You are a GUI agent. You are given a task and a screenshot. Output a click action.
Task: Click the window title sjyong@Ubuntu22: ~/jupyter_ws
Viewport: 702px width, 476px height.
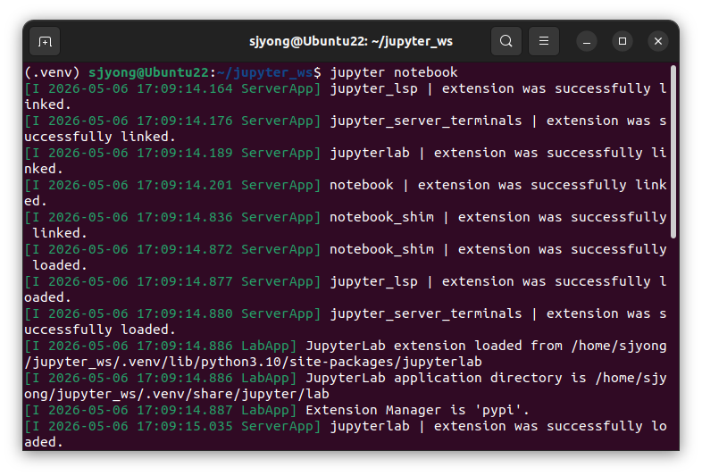(351, 41)
